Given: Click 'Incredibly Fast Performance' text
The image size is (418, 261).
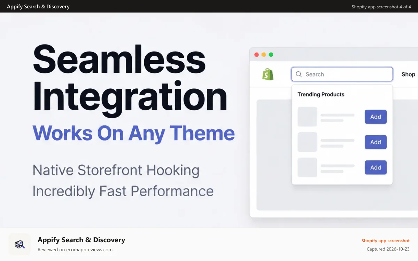Looking at the screenshot, I should tap(123, 191).
